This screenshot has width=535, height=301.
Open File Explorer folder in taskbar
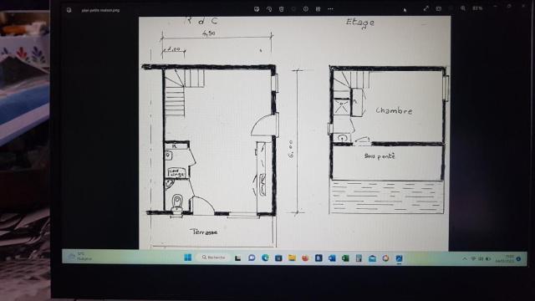click(292, 258)
